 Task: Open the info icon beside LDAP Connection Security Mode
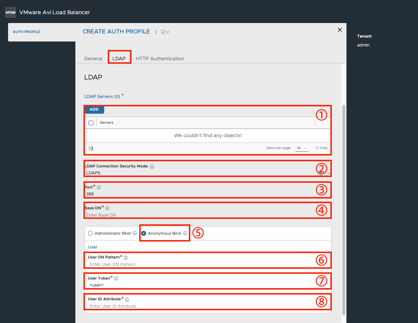[x=152, y=167]
